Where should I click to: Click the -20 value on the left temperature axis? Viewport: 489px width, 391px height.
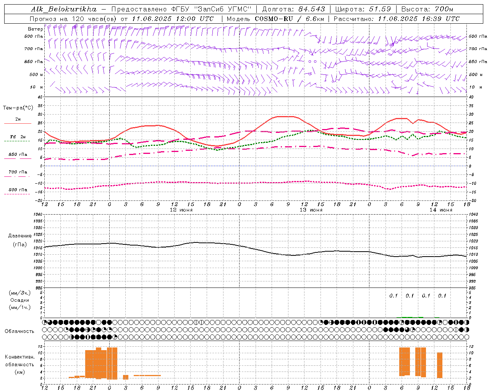click(x=39, y=200)
